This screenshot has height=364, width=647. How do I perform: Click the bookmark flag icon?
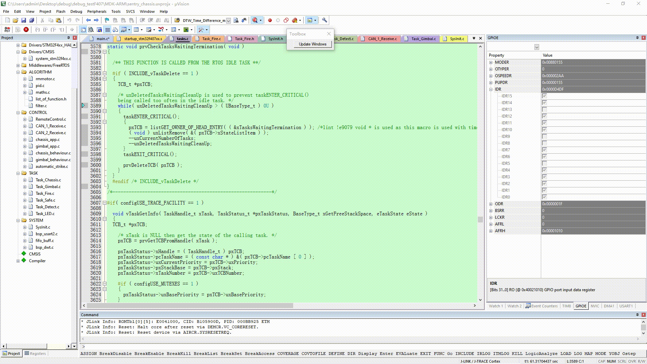click(107, 20)
